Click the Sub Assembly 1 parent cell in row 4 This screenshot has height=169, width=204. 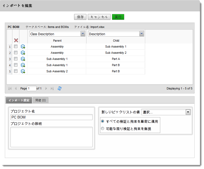(57, 65)
